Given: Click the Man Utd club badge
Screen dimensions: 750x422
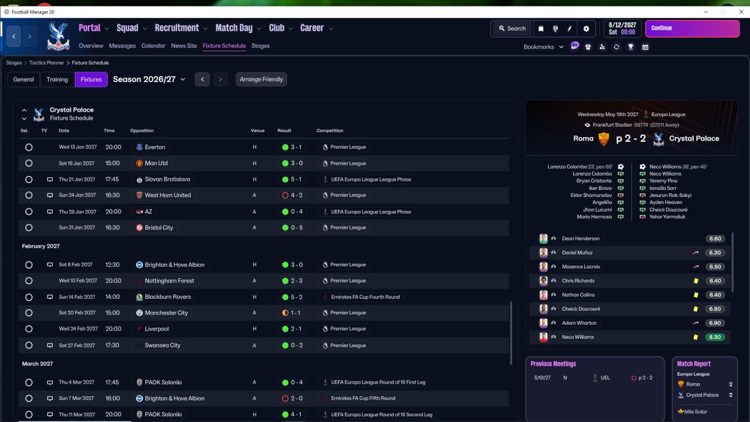Looking at the screenshot, I should 139,164.
